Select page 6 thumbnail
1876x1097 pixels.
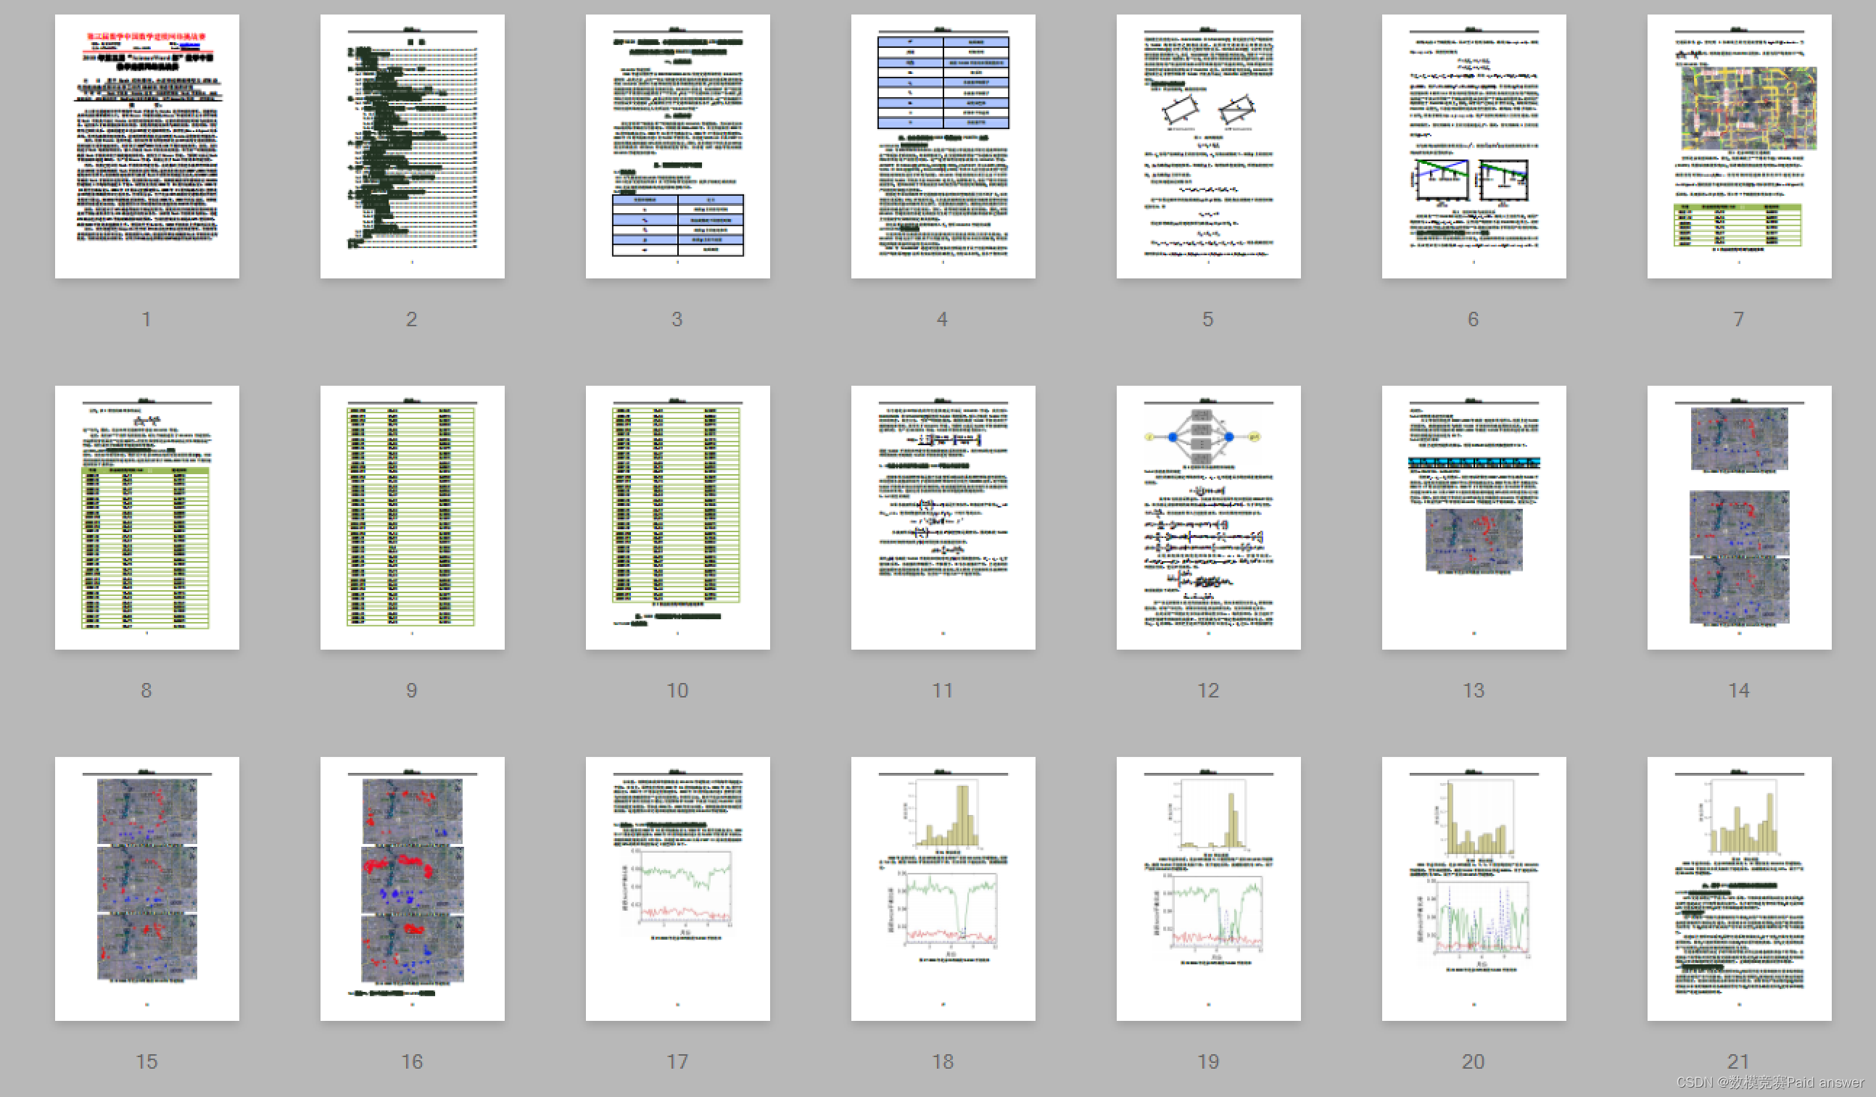1474,146
